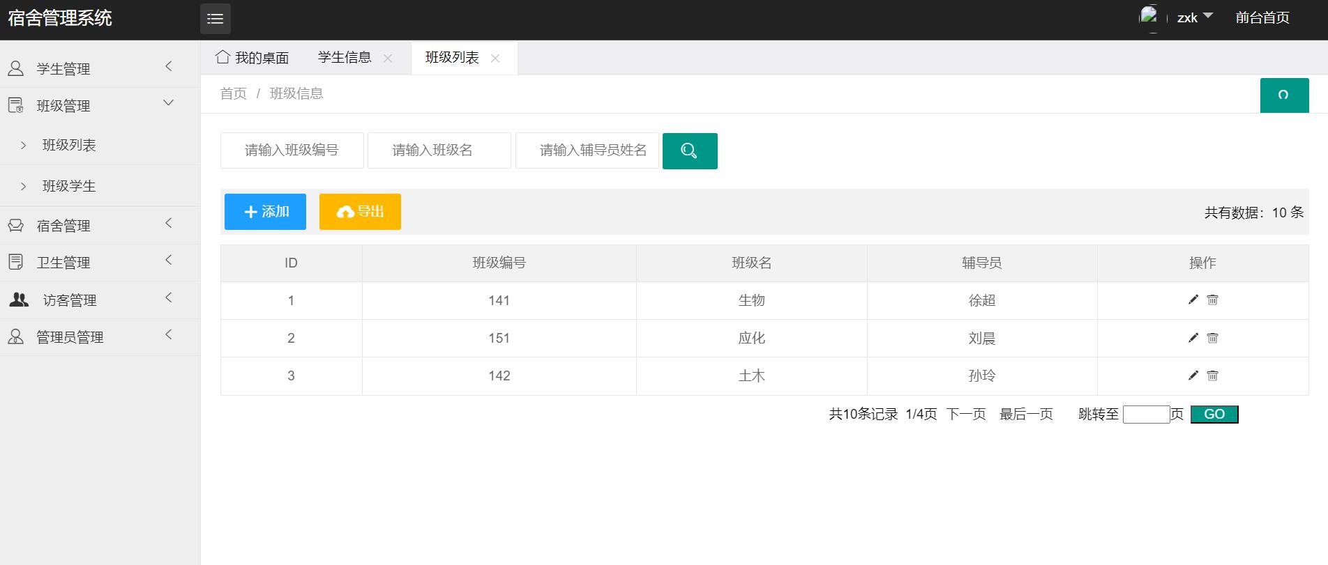Click the 辅导员 column header
1328x565 pixels.
(982, 263)
